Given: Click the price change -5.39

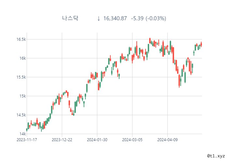Looking at the screenshot, I should 137,19.
